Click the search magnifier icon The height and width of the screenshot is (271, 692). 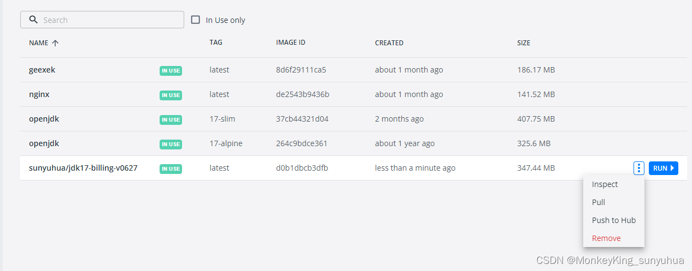(33, 20)
